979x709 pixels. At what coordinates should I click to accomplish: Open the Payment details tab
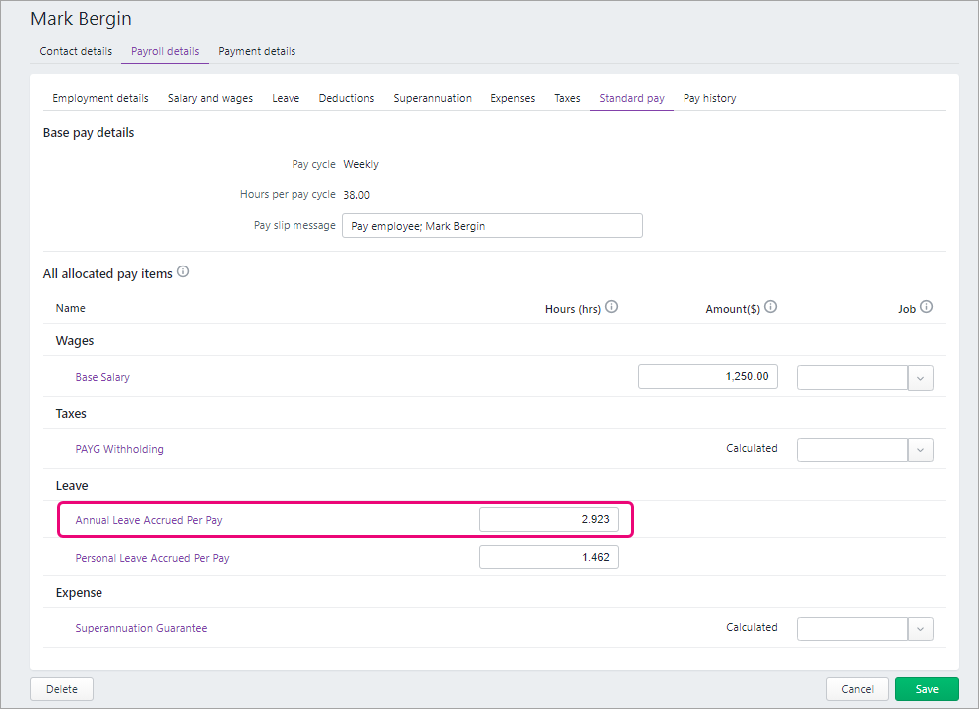point(257,51)
